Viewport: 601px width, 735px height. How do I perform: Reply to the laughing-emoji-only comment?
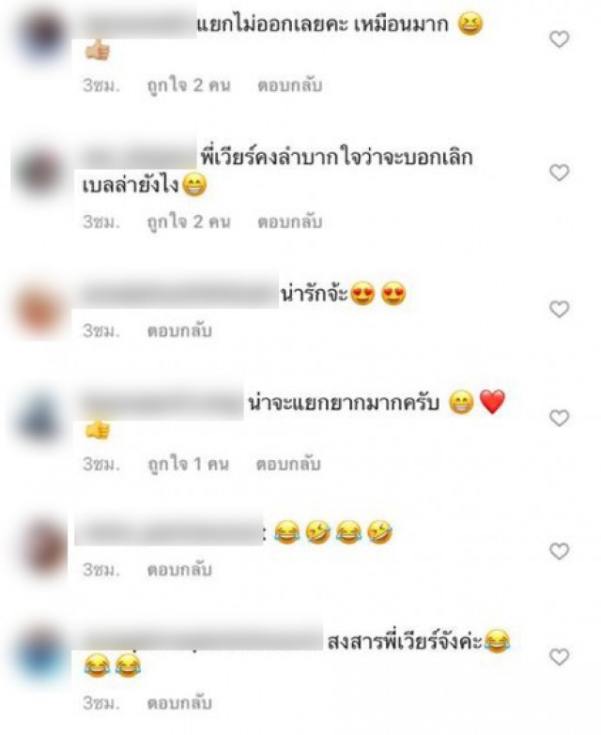point(179,570)
